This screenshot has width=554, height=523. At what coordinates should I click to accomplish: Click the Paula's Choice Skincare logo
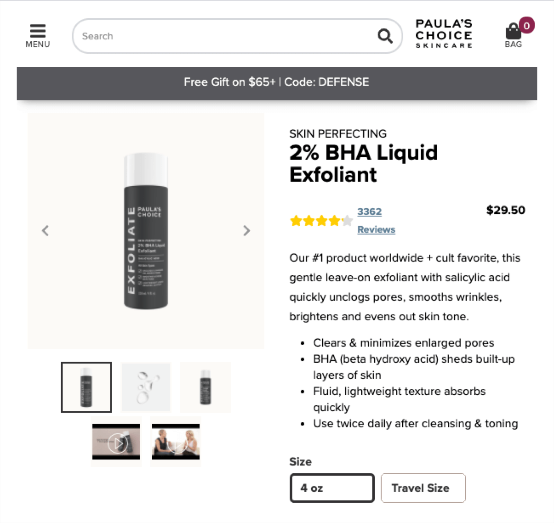click(444, 34)
